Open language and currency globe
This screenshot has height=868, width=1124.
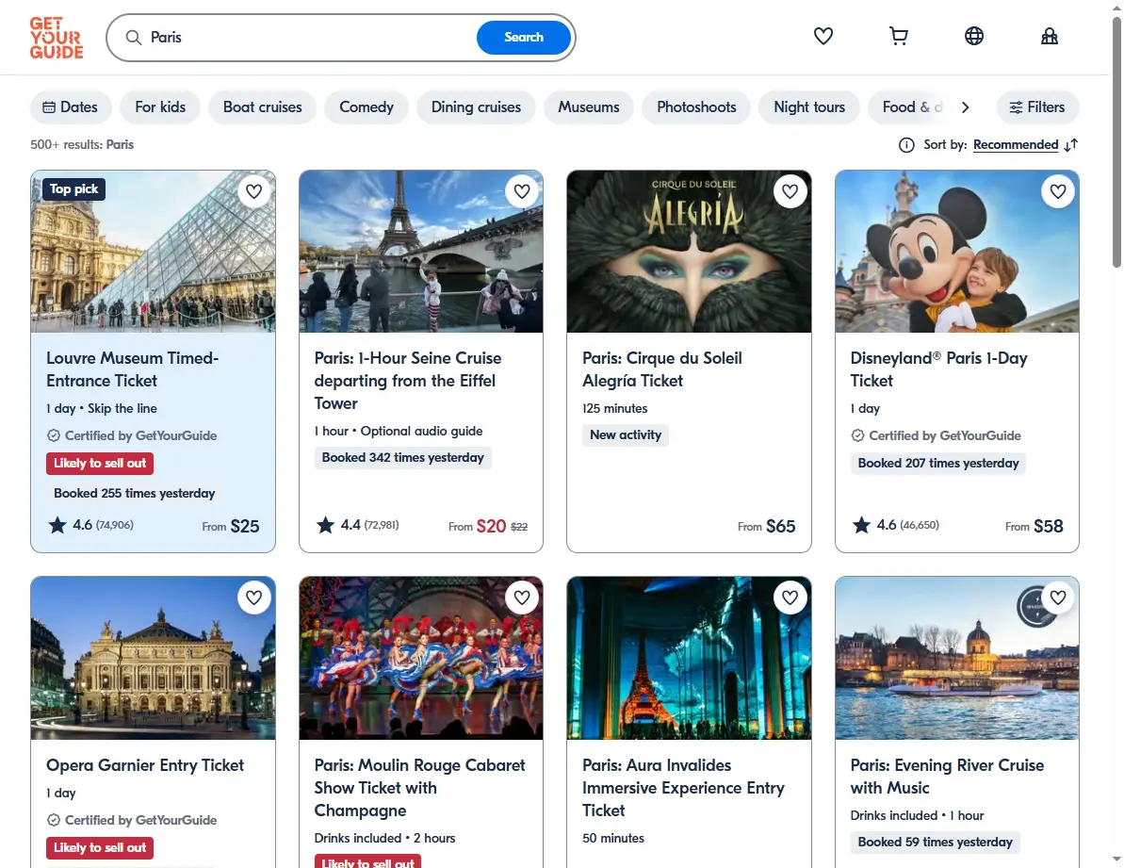[973, 36]
